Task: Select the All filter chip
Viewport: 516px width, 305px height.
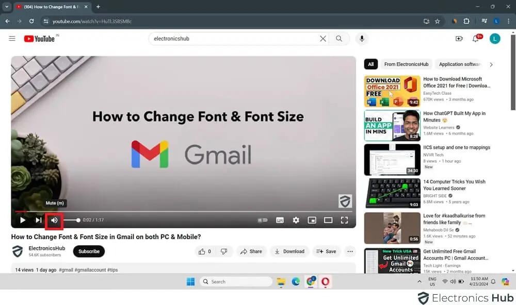Action: click(371, 64)
